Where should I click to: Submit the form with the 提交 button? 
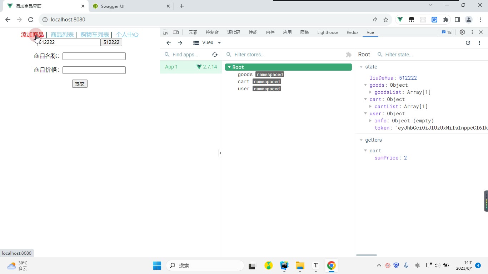click(80, 84)
